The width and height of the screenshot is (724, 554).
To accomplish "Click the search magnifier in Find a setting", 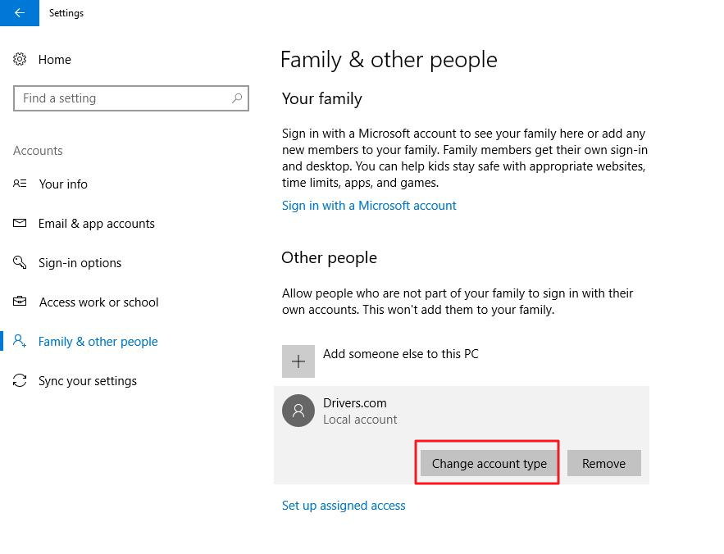I will click(x=235, y=98).
